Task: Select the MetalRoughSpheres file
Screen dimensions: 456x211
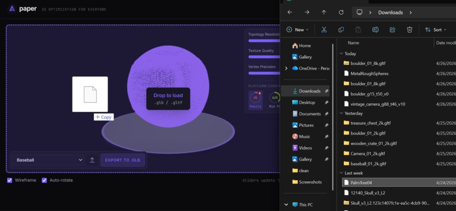Action: click(x=369, y=73)
